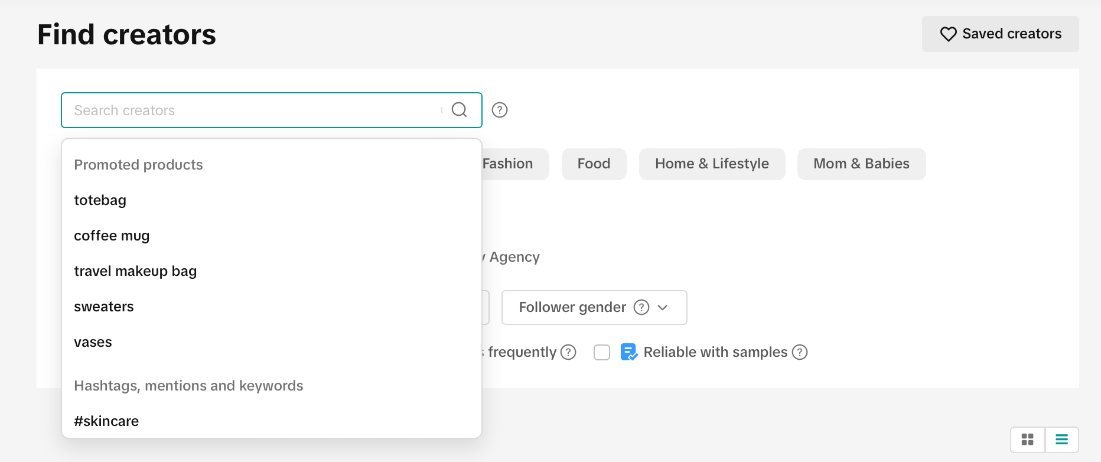This screenshot has width=1101, height=462.
Task: Click help icon after 'frequently' label
Action: (x=568, y=352)
